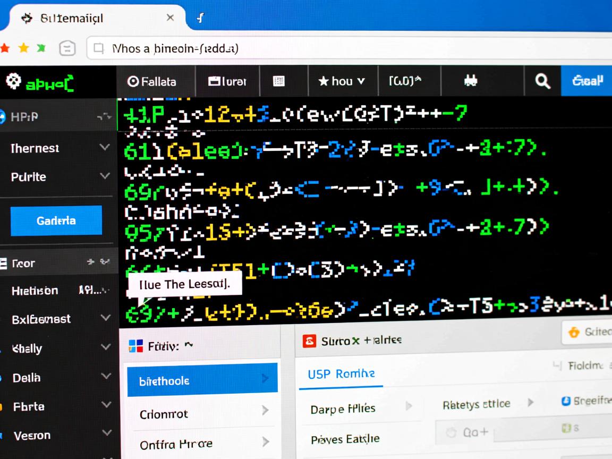Click the colorful windows icon beside Fitdiv
Screen dimensions: 612x459
136,346
